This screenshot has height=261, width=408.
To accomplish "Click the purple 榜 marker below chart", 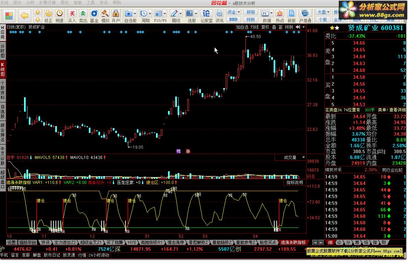I will 179,151.
